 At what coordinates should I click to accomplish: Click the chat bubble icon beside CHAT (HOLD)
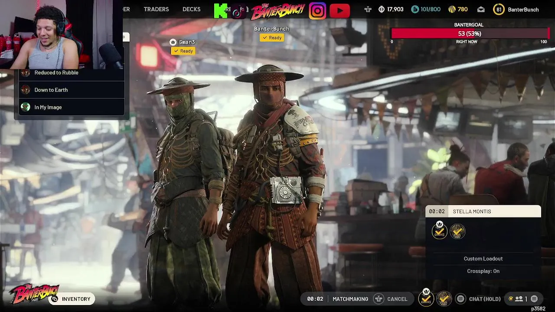tap(460, 299)
